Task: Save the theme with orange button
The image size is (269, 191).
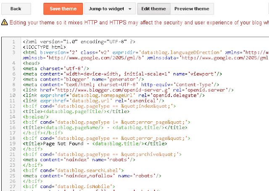Action: [63, 9]
